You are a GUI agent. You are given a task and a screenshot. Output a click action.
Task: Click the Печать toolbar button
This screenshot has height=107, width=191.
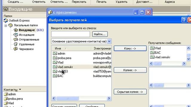pos(101,2)
